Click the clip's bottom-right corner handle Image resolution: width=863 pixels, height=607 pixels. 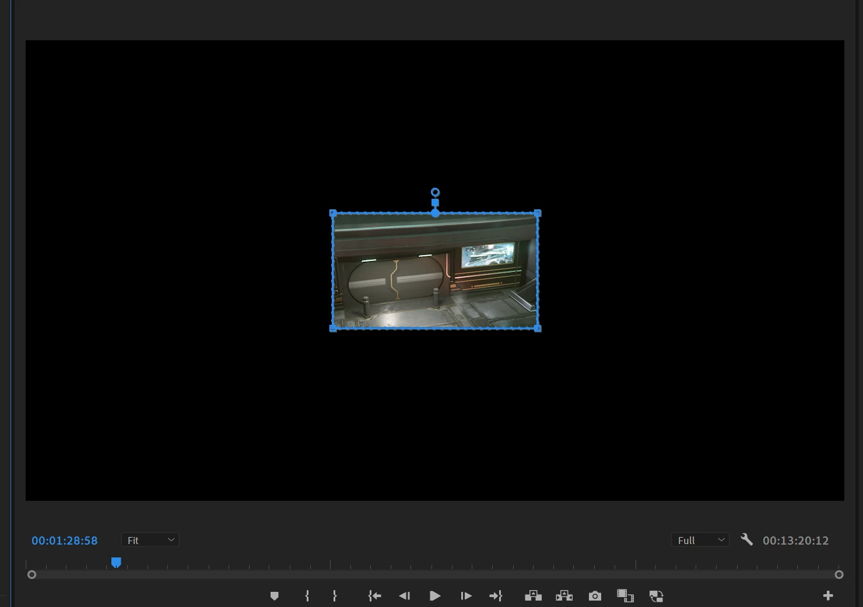(x=538, y=329)
